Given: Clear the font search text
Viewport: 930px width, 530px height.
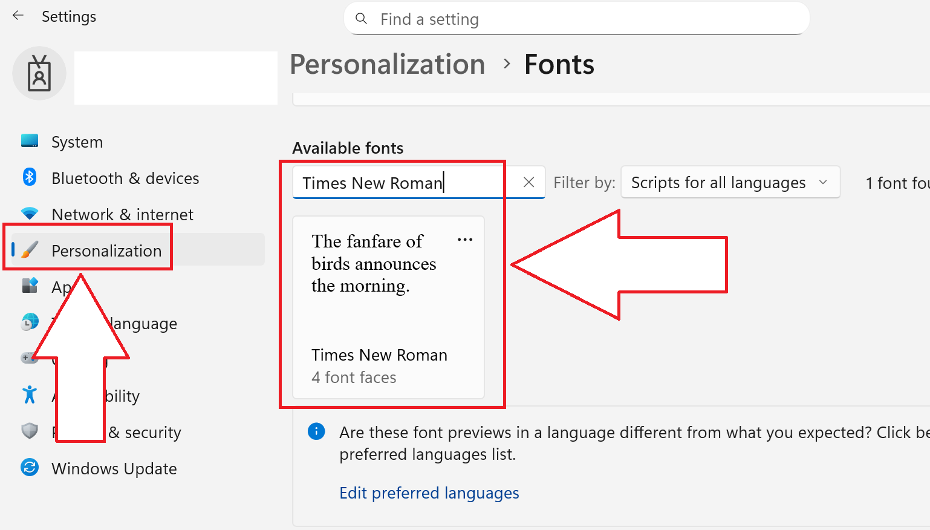Looking at the screenshot, I should 528,182.
